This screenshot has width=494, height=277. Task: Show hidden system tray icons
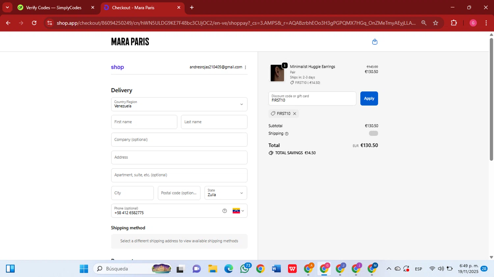389,269
